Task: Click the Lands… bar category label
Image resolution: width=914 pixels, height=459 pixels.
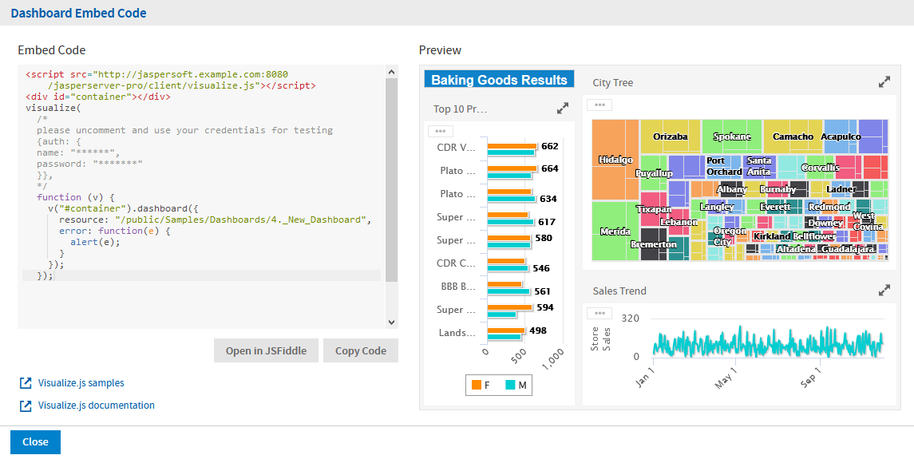Action: [x=457, y=332]
